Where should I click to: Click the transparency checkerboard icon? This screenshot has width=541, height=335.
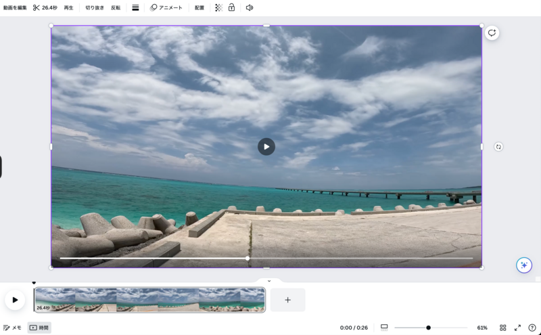218,7
